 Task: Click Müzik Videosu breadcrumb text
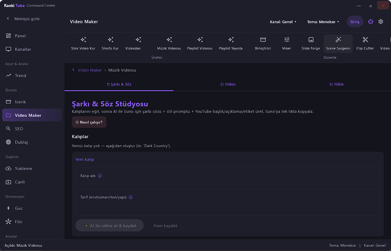122,70
